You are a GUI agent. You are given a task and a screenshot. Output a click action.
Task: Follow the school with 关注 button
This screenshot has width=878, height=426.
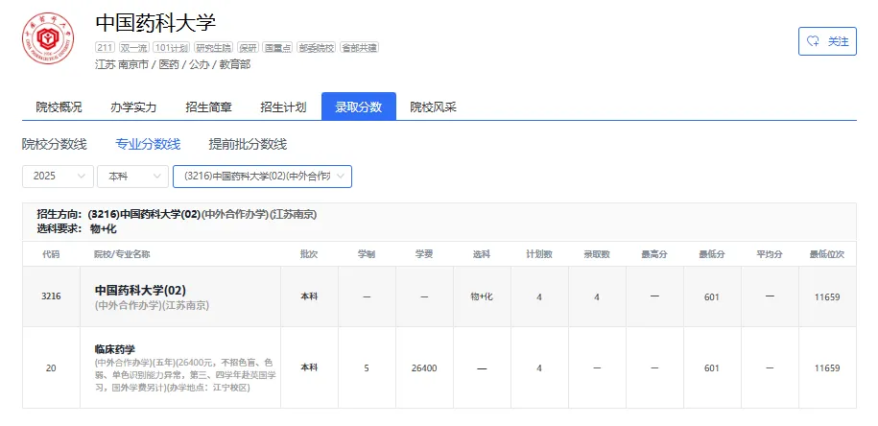coord(827,41)
